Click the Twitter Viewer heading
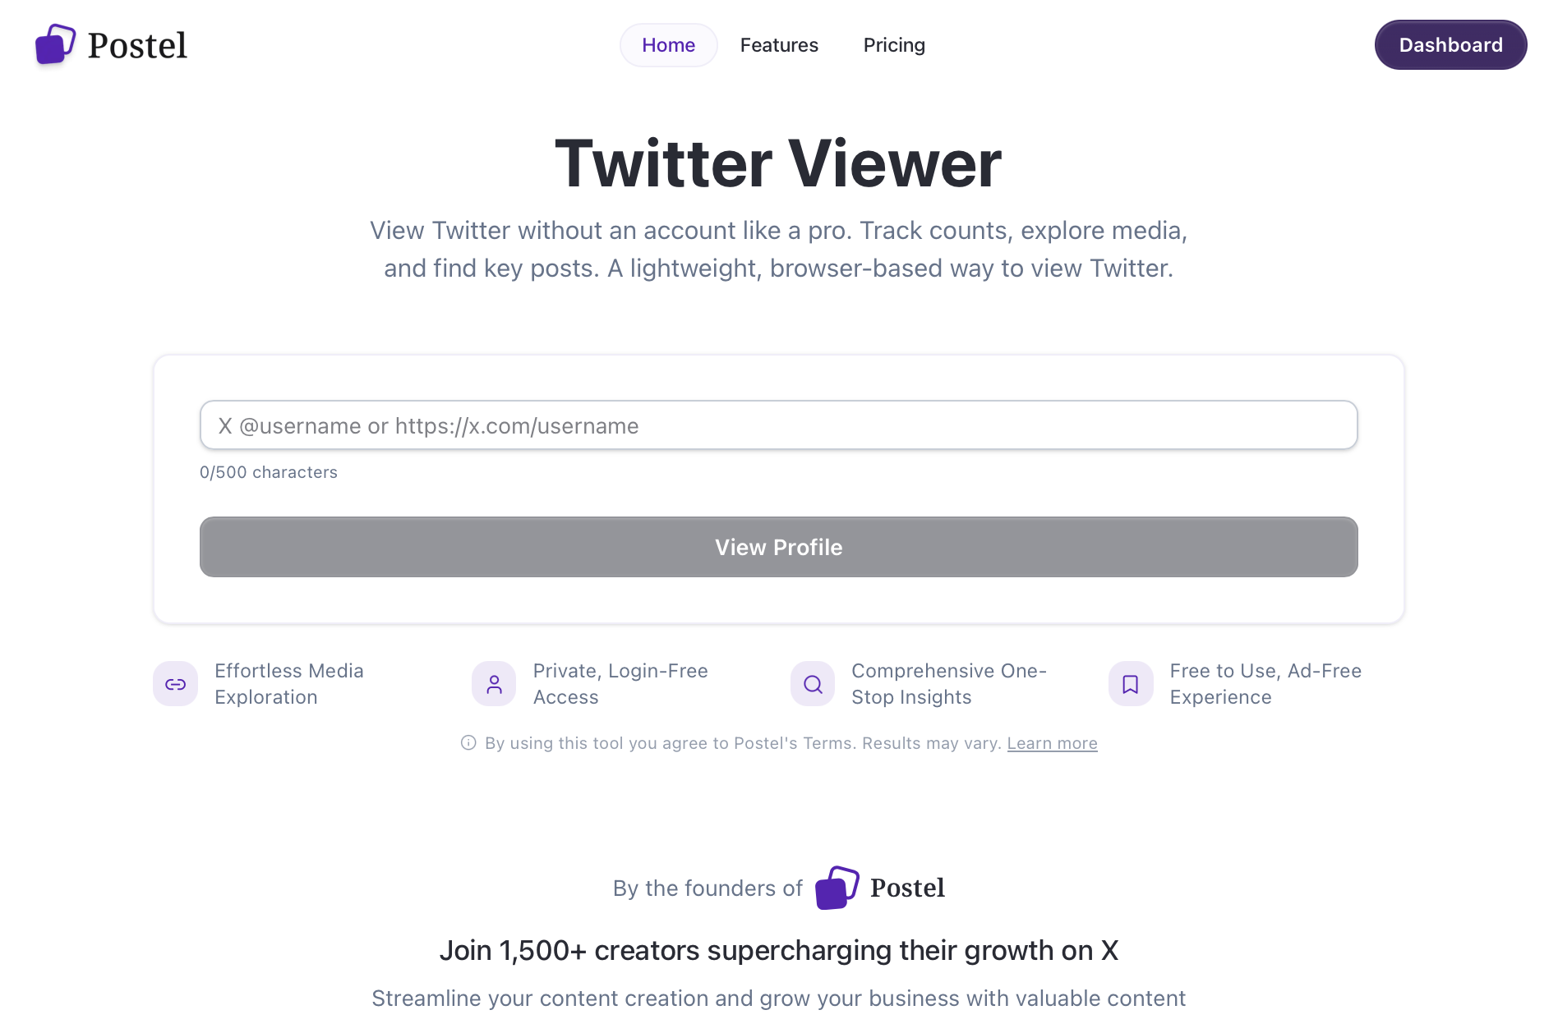 tap(778, 163)
